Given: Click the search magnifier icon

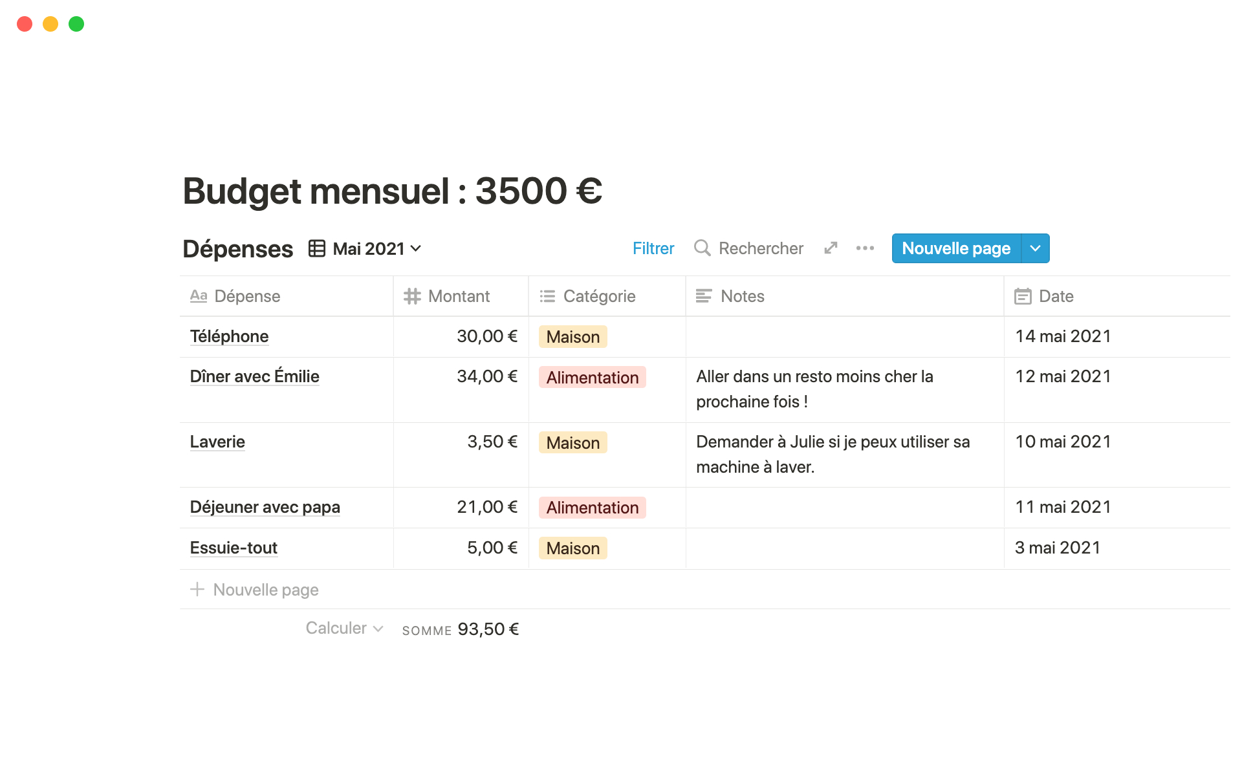Looking at the screenshot, I should (x=702, y=248).
